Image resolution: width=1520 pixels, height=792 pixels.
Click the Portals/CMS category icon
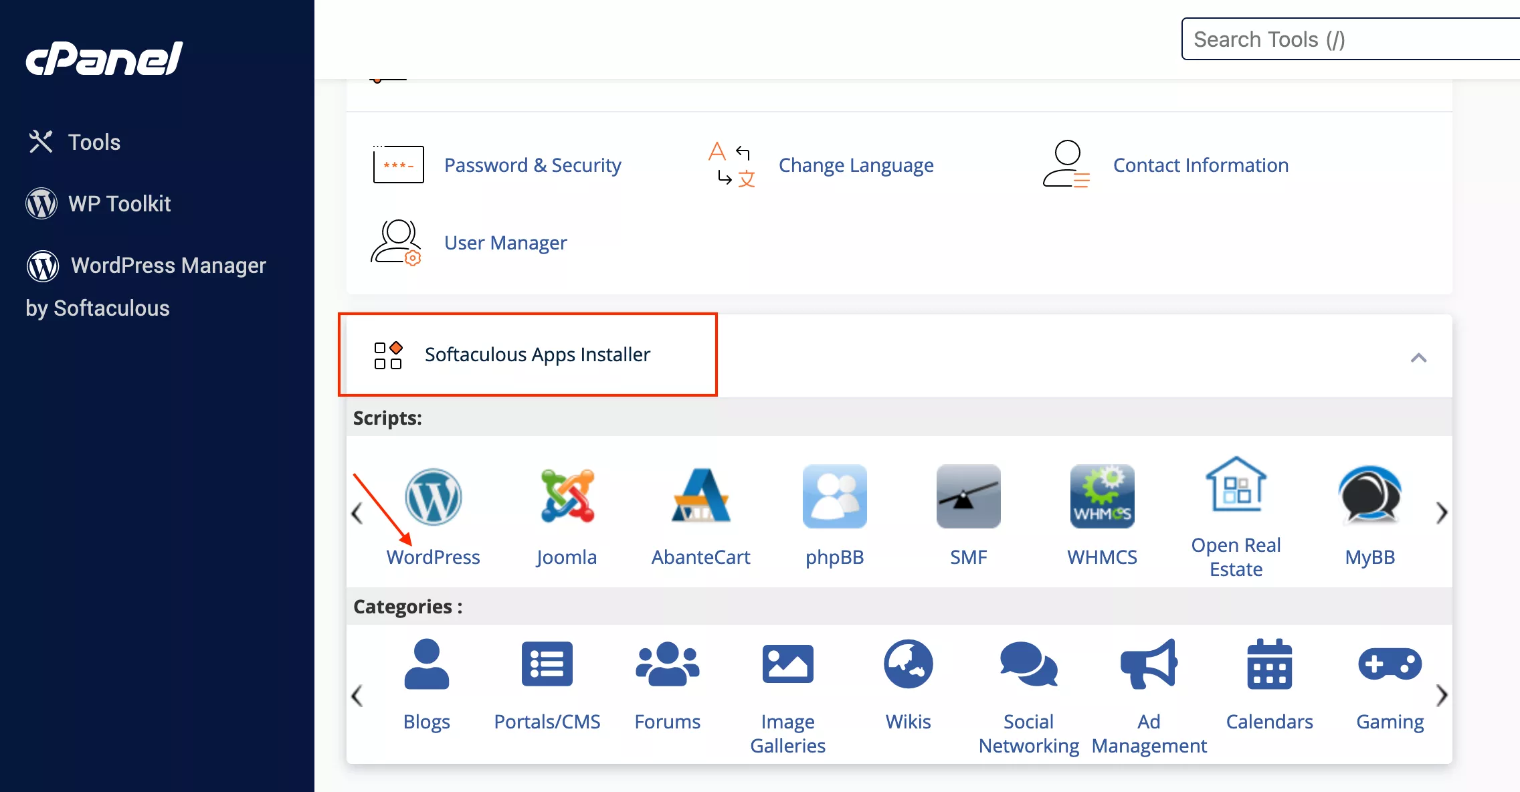(547, 664)
